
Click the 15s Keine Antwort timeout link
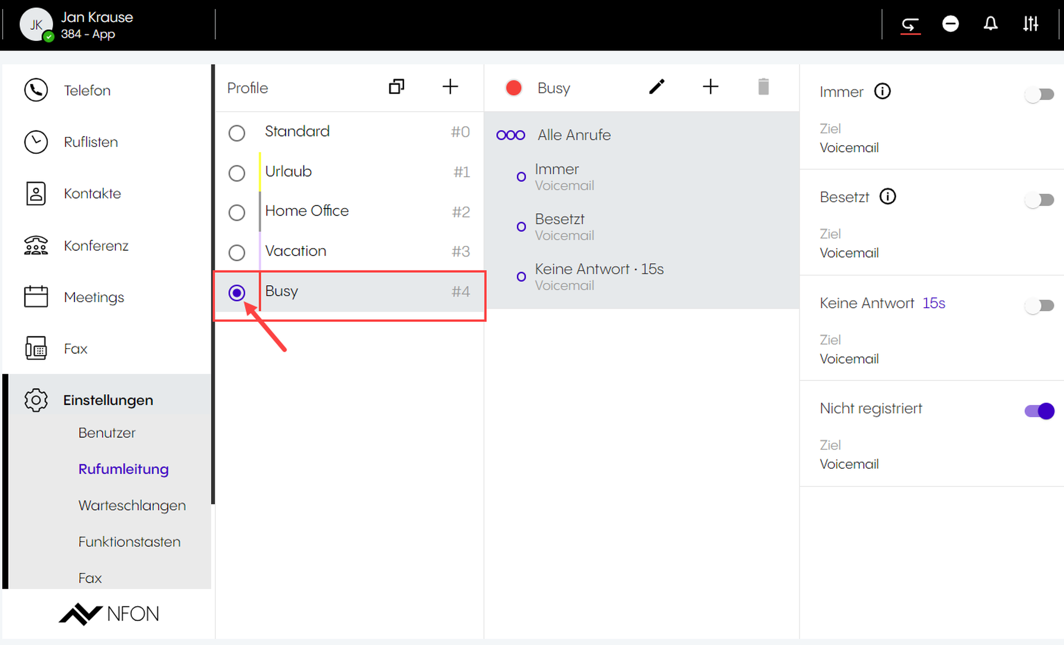coord(934,303)
